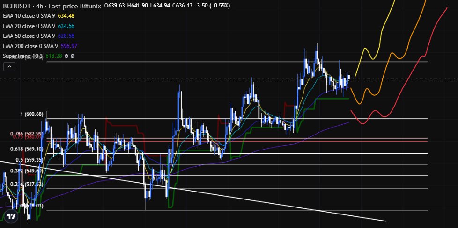The height and width of the screenshot is (228, 458).
Task: Select the EMA 200 close 0 SMA 9 legend row
Action: [40, 46]
